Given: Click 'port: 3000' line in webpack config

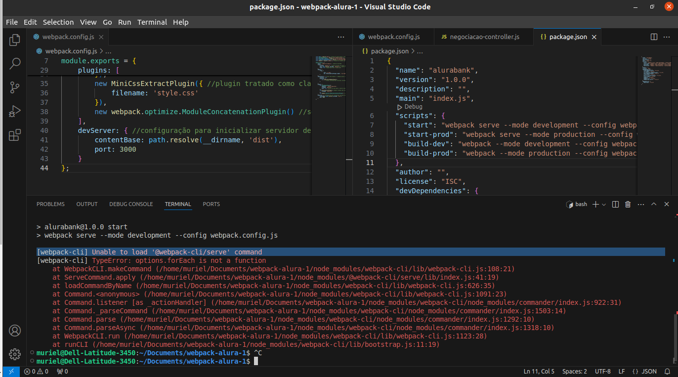Looking at the screenshot, I should (x=115, y=149).
